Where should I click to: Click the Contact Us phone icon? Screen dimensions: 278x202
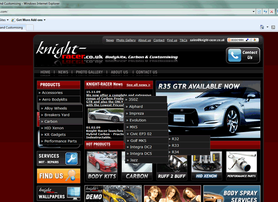point(234,55)
